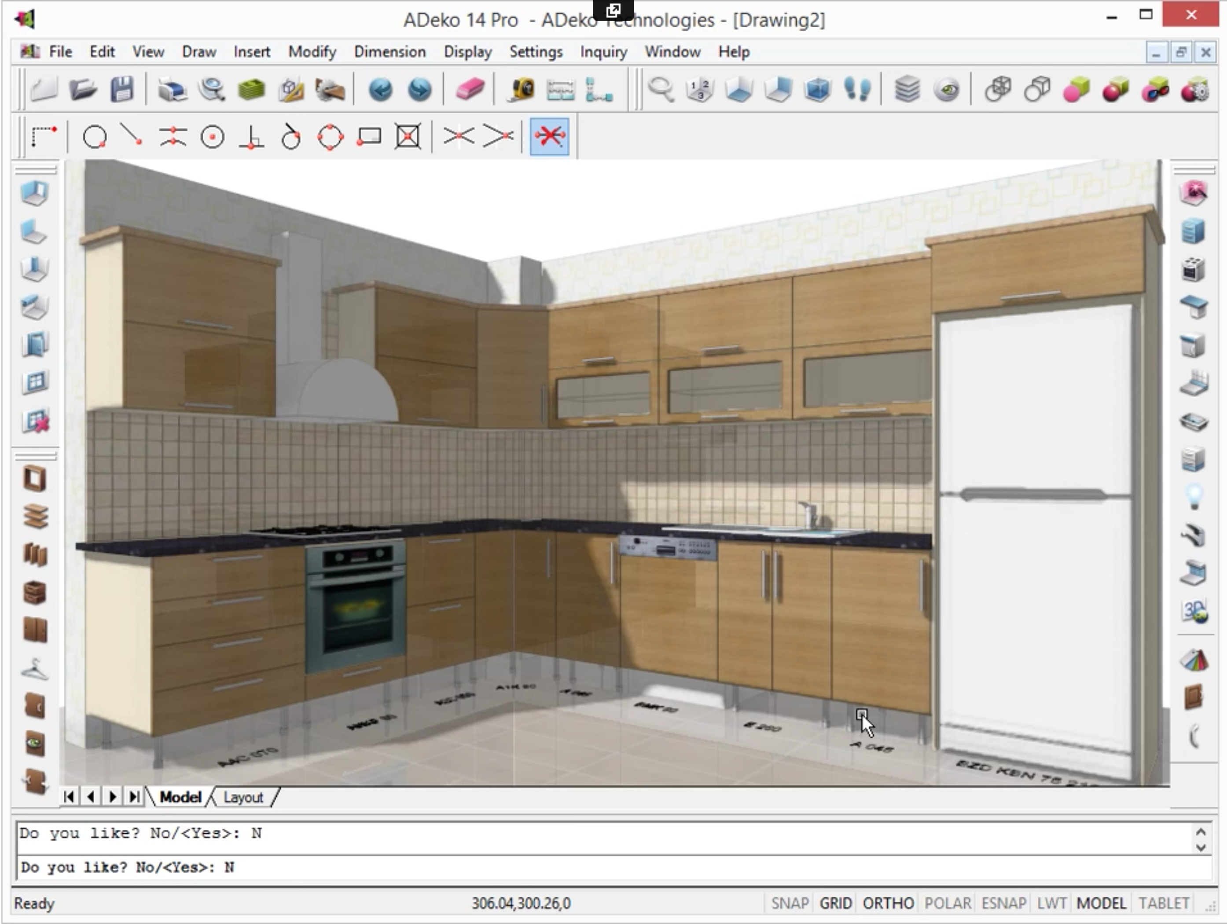This screenshot has width=1227, height=924.
Task: Toggle TABLET in the status bar
Action: pos(1164,903)
